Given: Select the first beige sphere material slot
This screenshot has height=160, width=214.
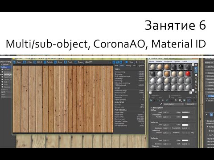Looking at the screenshot, I should click(x=152, y=67).
